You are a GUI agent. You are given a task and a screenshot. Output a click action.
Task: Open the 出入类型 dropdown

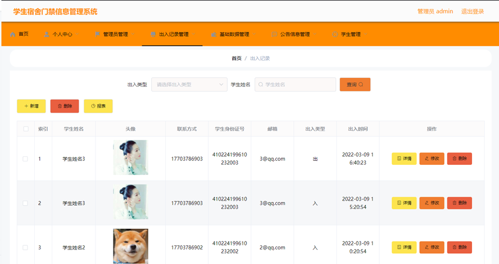[x=189, y=85]
